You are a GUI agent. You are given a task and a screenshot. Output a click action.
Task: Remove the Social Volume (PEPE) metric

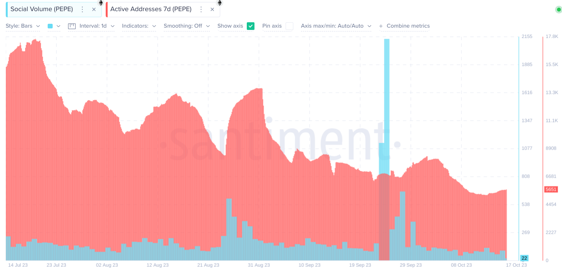94,9
